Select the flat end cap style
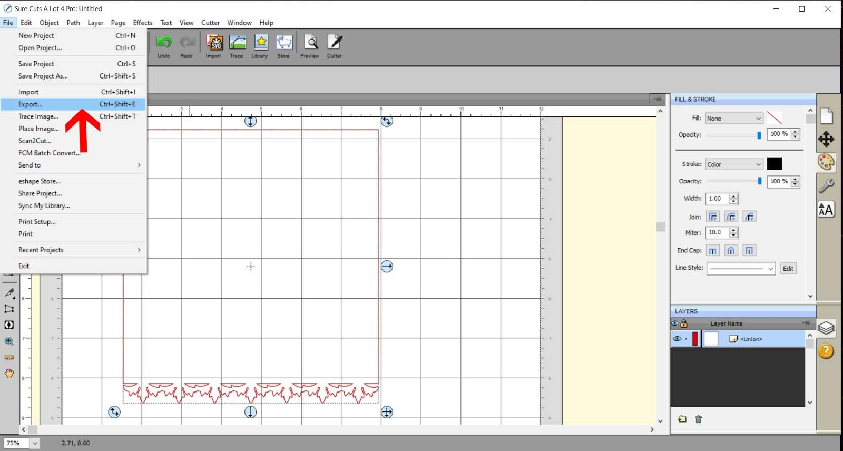The height and width of the screenshot is (451, 843). point(713,250)
